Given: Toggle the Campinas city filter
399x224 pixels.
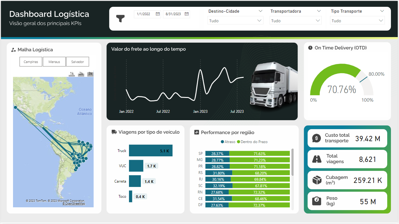Looking at the screenshot, I should (x=31, y=61).
